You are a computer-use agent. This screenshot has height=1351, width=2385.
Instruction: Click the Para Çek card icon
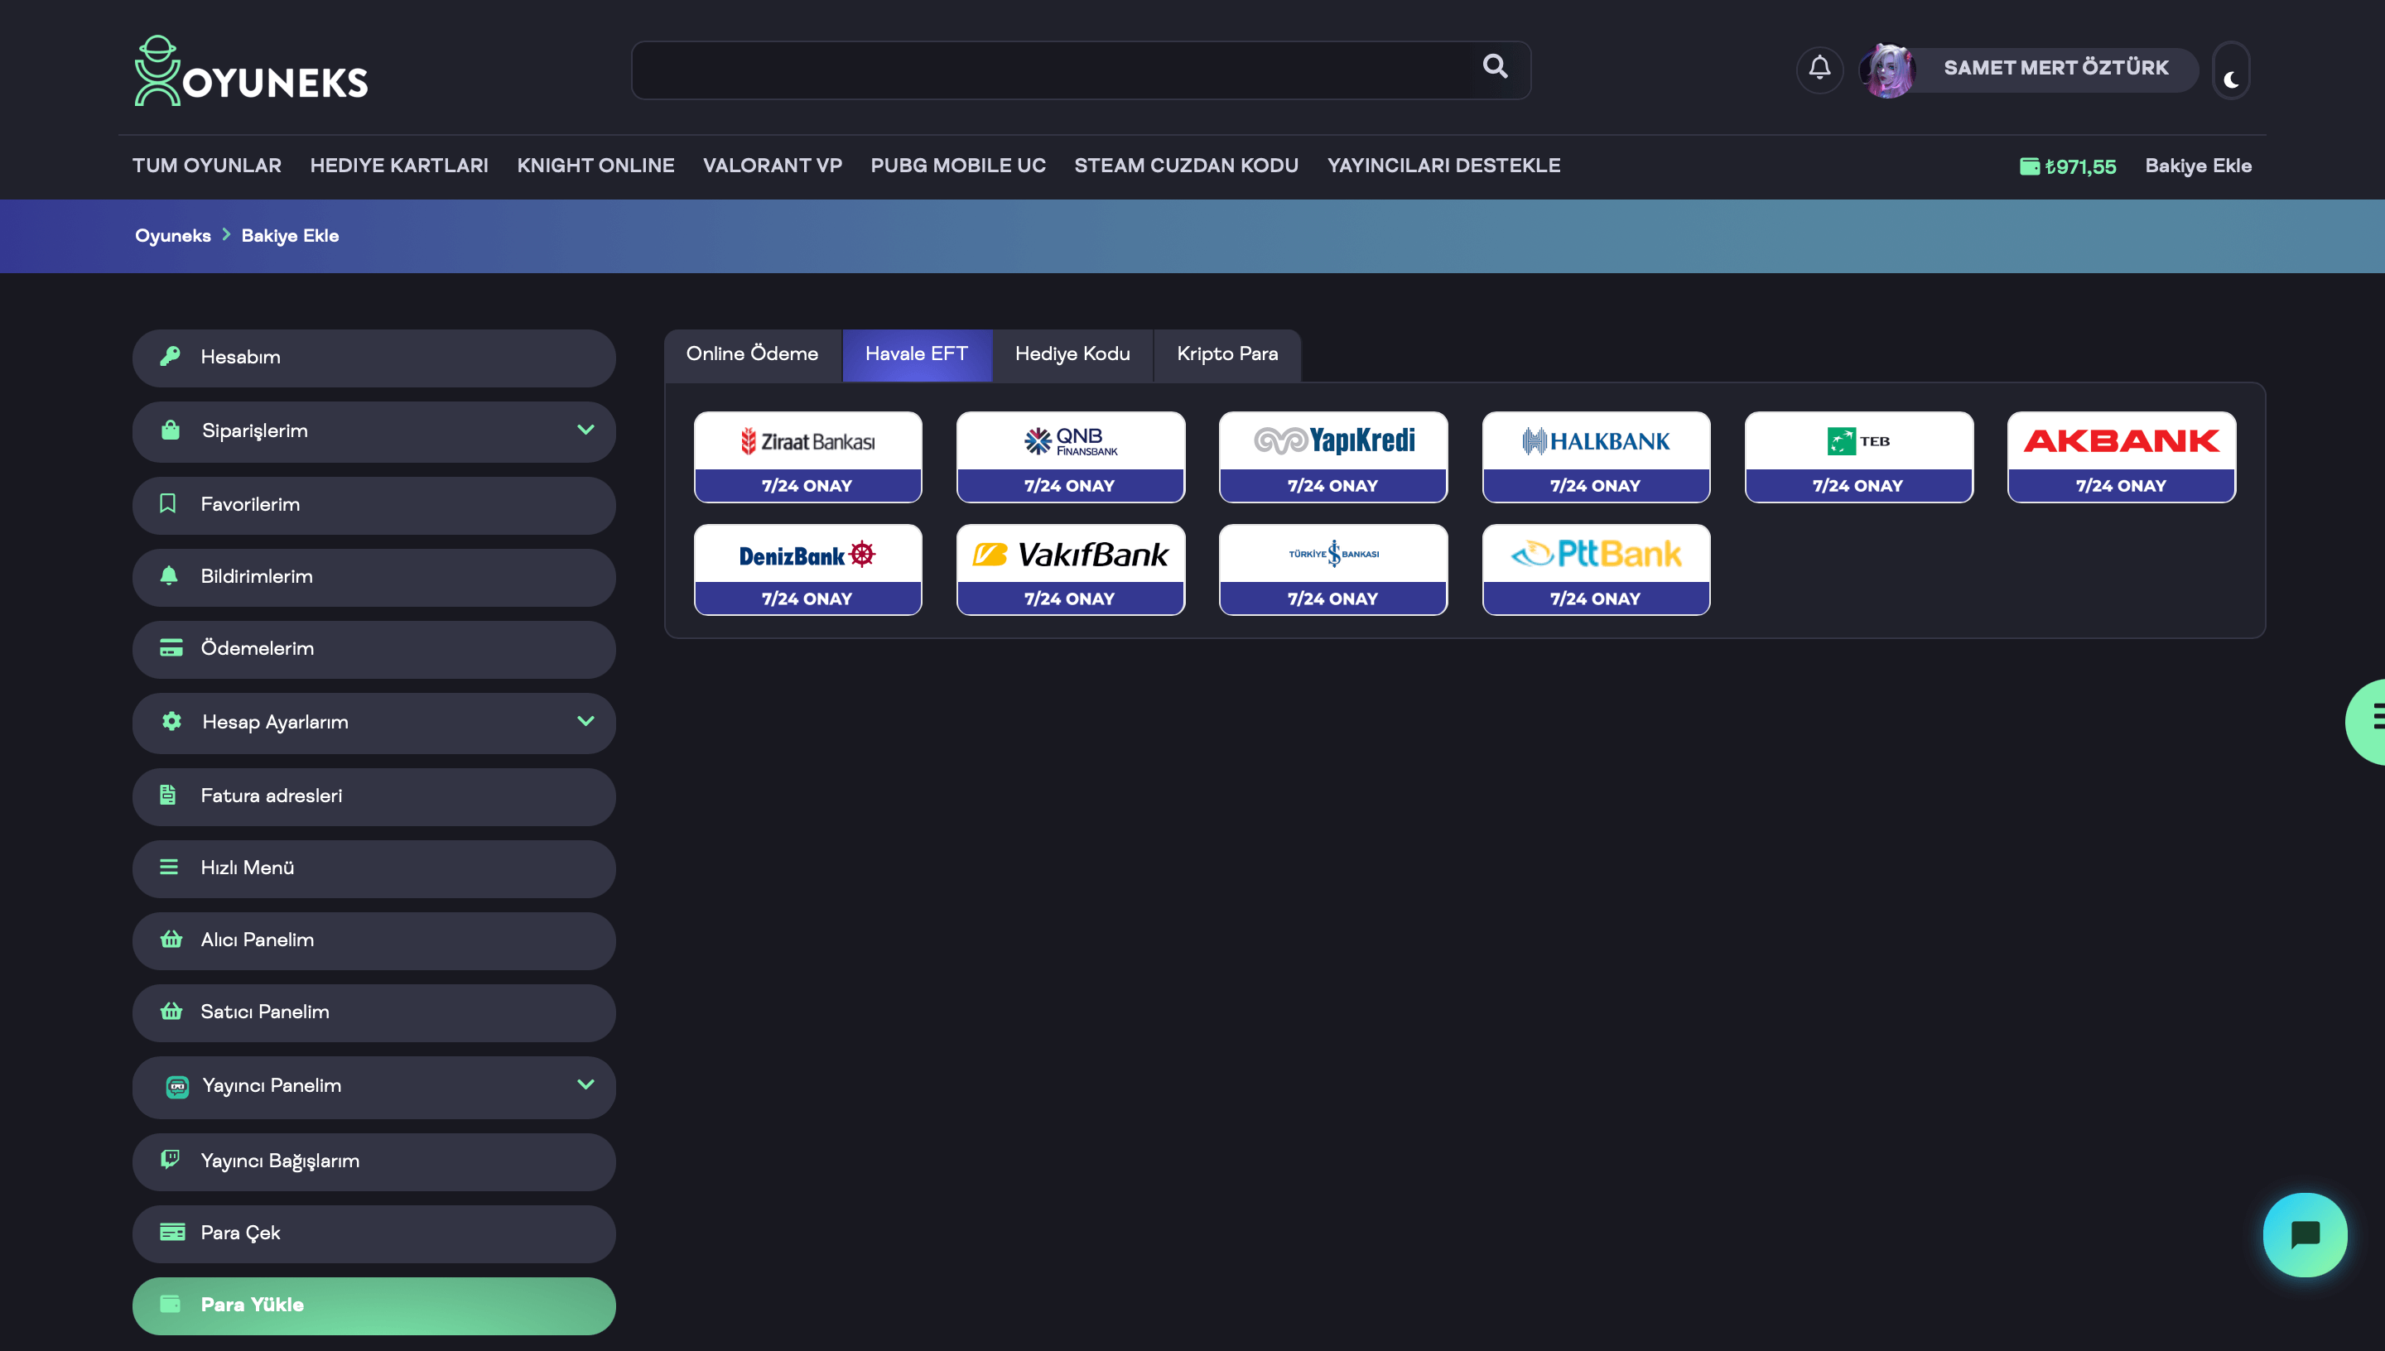tap(172, 1233)
